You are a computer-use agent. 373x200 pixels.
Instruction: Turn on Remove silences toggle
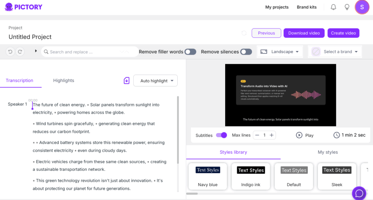[x=246, y=52]
